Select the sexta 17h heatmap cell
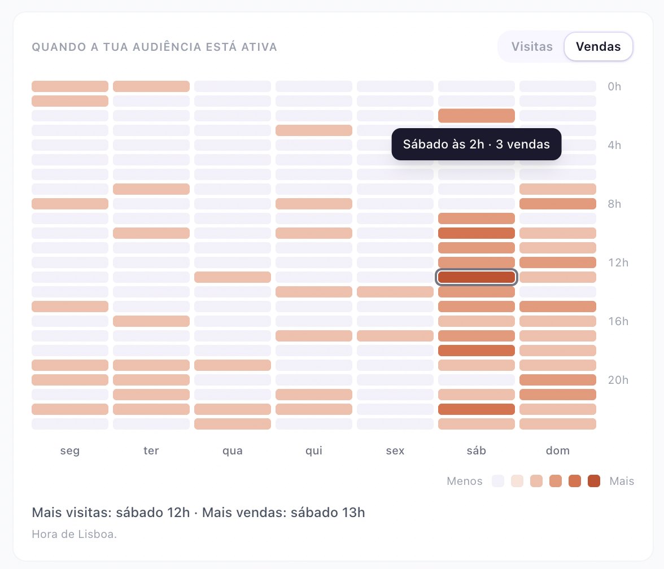 click(x=395, y=336)
